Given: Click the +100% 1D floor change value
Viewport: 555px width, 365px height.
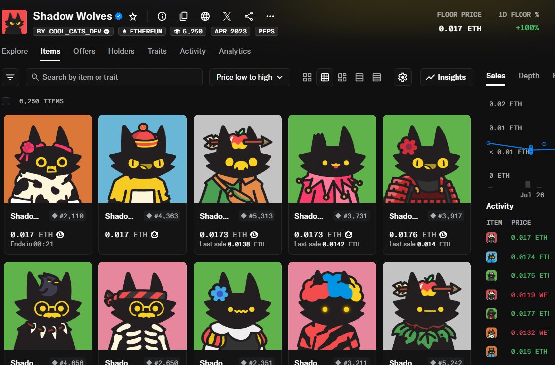Looking at the screenshot, I should pyautogui.click(x=527, y=28).
